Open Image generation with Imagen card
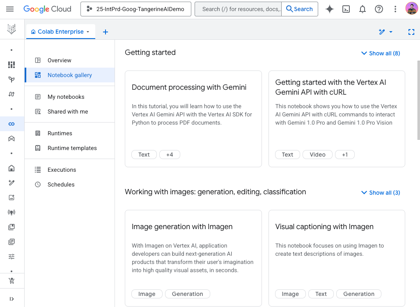 tap(193, 258)
